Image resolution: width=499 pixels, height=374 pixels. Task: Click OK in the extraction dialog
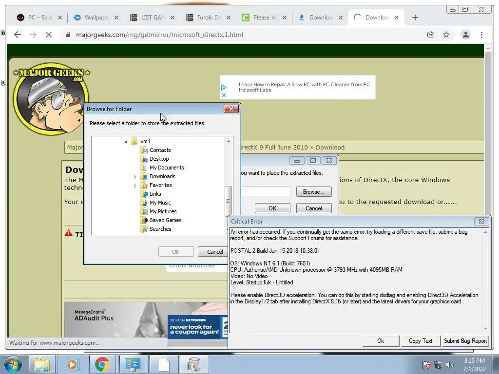(272, 208)
